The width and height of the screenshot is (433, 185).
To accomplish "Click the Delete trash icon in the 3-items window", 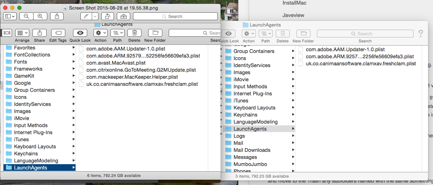I will tap(283, 34).
